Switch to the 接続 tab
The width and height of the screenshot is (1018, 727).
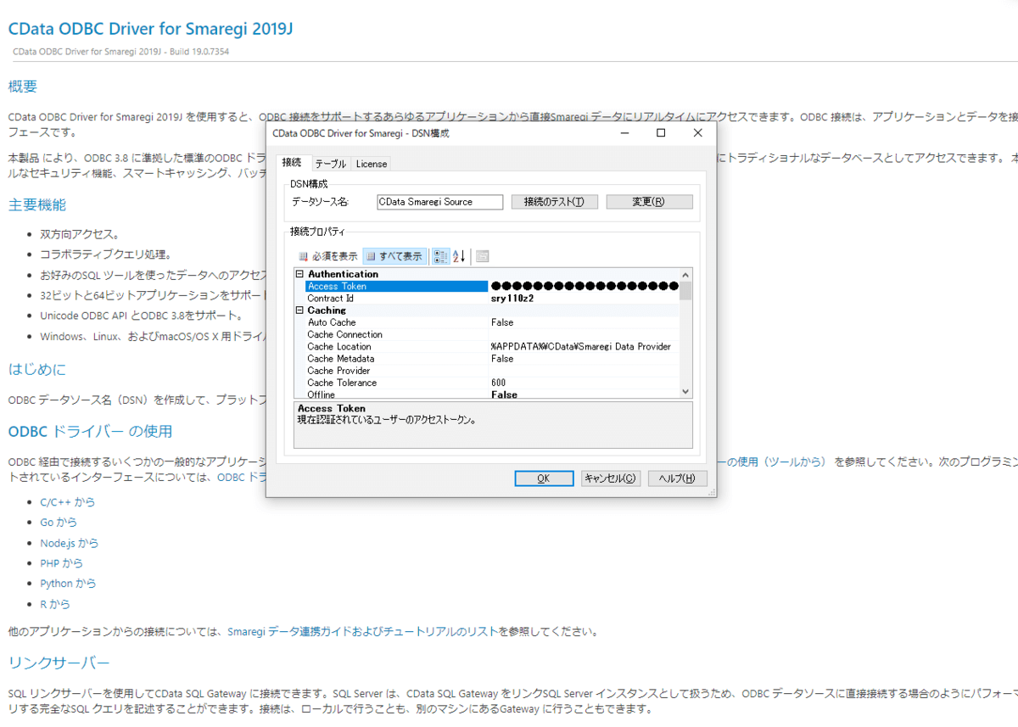pos(292,163)
